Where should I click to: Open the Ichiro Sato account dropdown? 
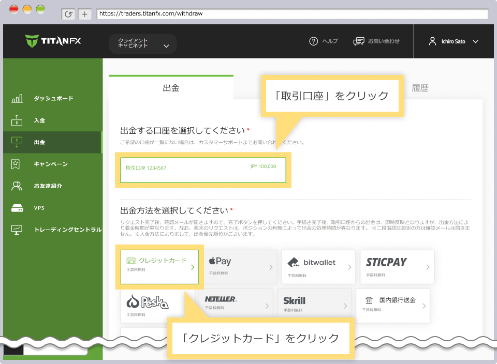pyautogui.click(x=454, y=41)
